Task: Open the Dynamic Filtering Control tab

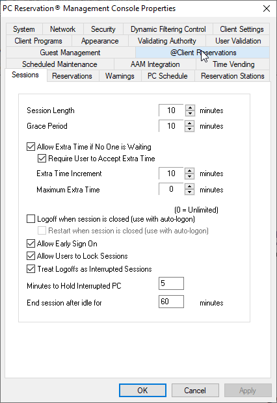Action: click(168, 29)
